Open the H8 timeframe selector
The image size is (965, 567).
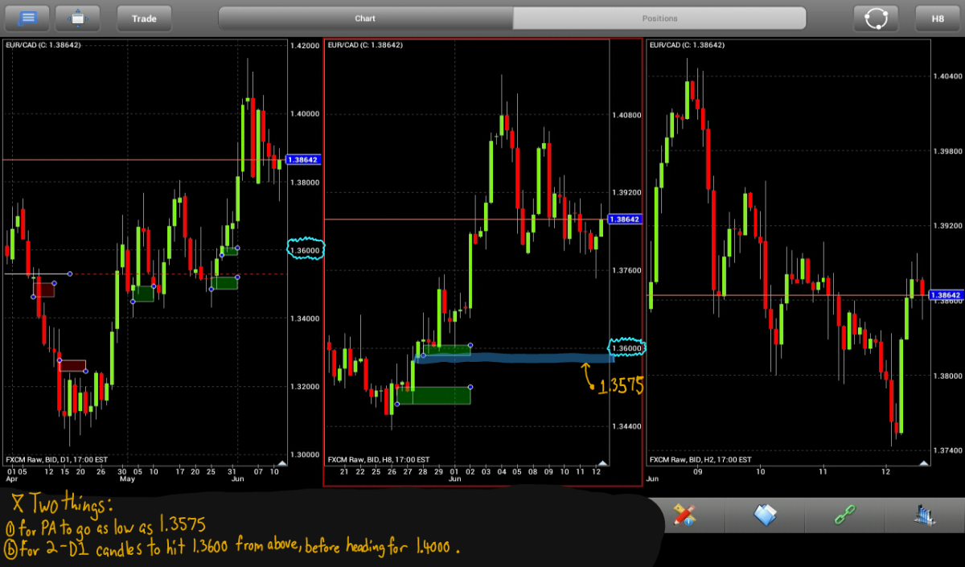point(938,18)
